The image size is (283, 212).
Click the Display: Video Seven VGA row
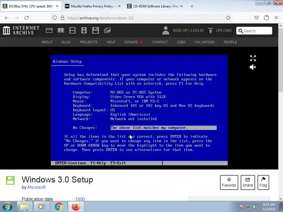point(119,97)
